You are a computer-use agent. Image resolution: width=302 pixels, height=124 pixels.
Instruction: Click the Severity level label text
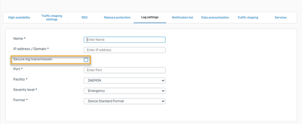(x=25, y=90)
